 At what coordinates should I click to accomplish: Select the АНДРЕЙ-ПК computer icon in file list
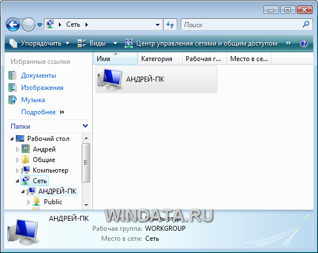click(x=110, y=79)
